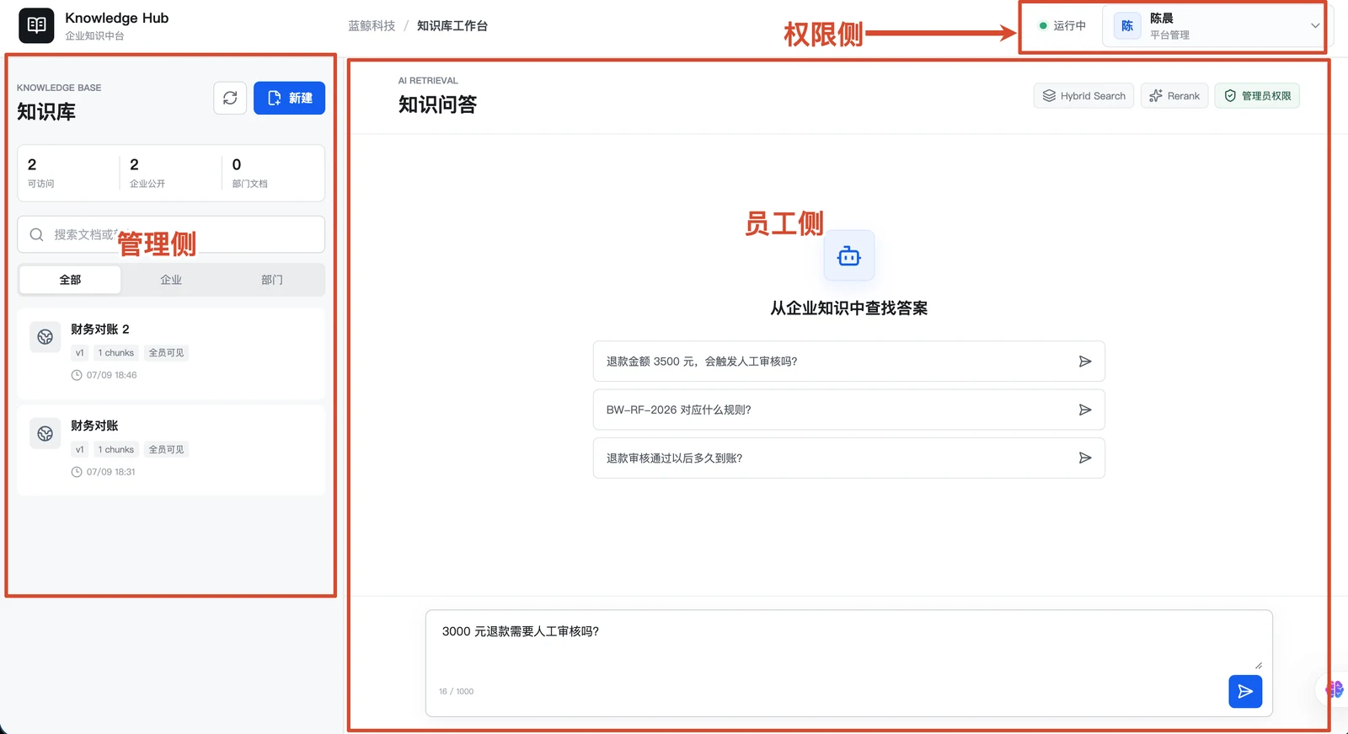
Task: Click the 运行中 status indicator
Action: pyautogui.click(x=1062, y=26)
